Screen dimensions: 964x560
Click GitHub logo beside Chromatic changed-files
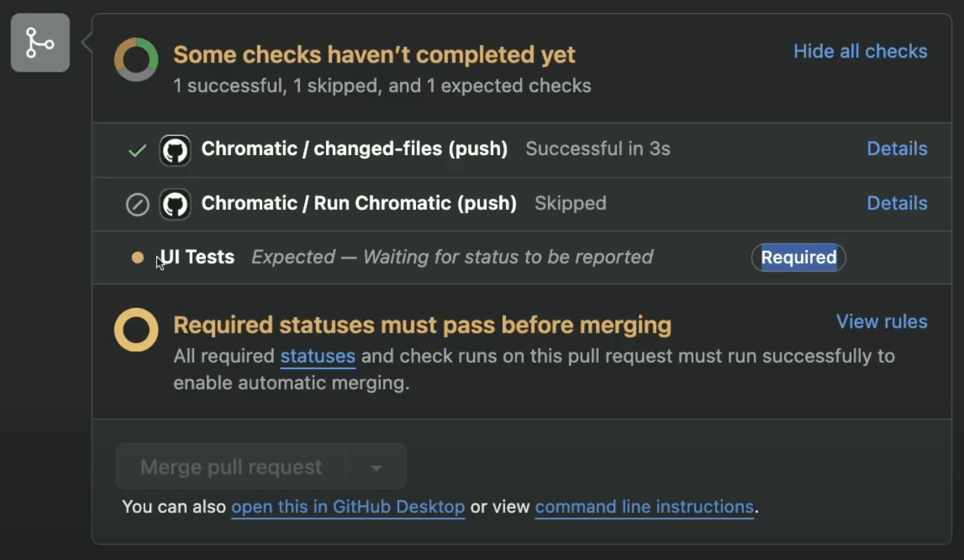click(x=175, y=150)
